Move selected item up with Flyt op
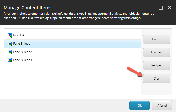This screenshot has height=112, width=176. 157,39
